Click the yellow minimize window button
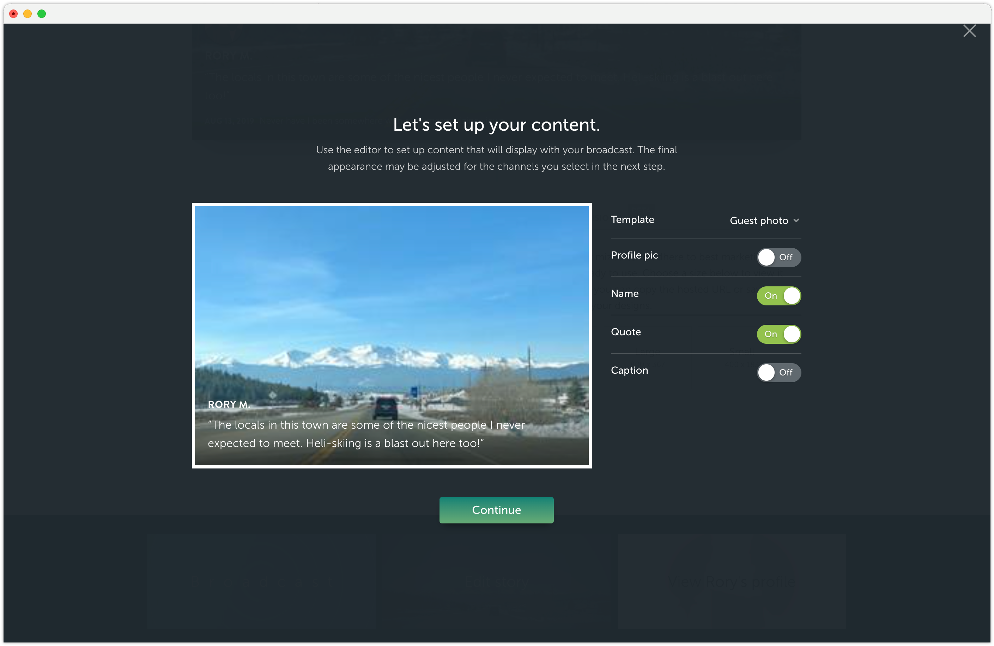The image size is (994, 646). [28, 14]
